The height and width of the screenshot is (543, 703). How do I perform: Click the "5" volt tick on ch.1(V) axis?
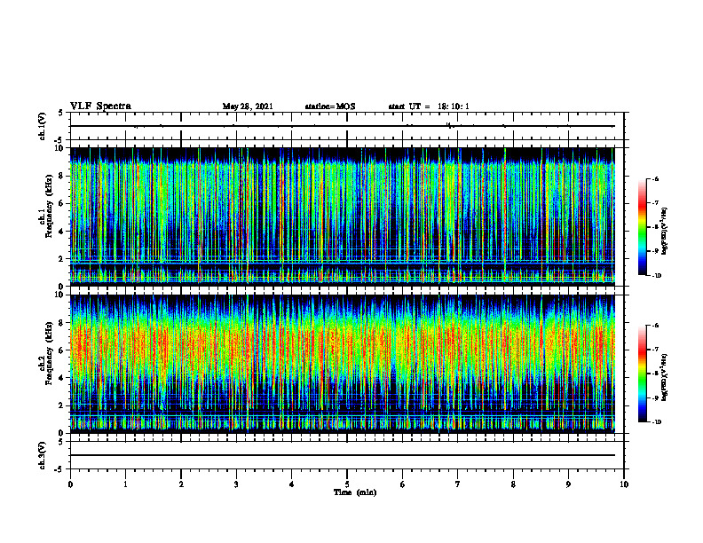pyautogui.click(x=61, y=113)
